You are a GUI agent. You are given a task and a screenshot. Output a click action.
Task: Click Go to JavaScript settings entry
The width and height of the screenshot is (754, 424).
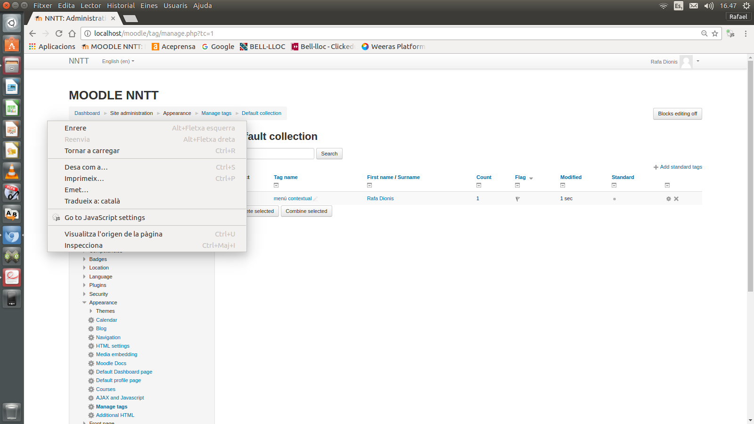point(147,218)
